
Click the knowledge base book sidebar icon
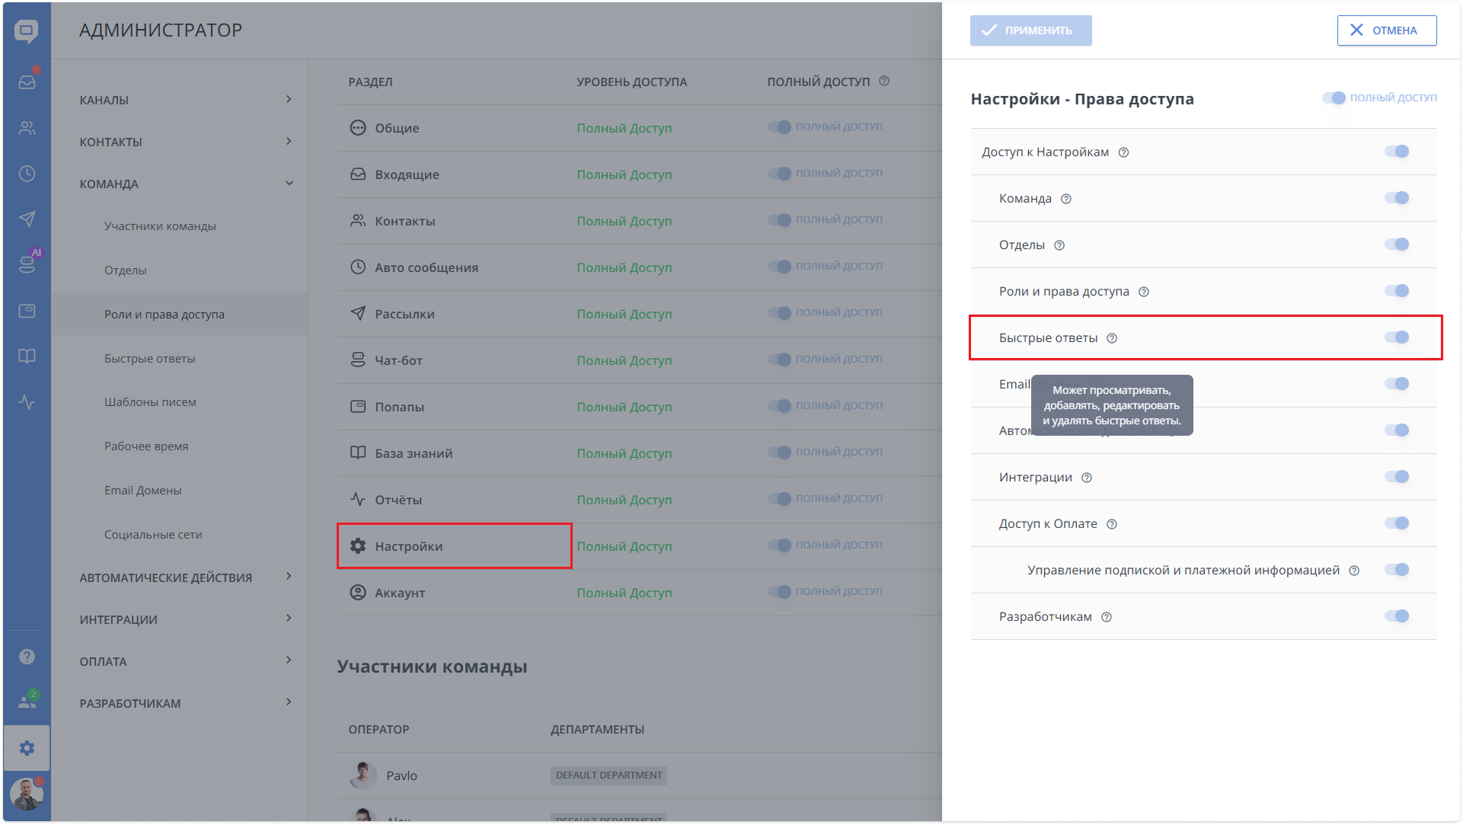point(27,357)
